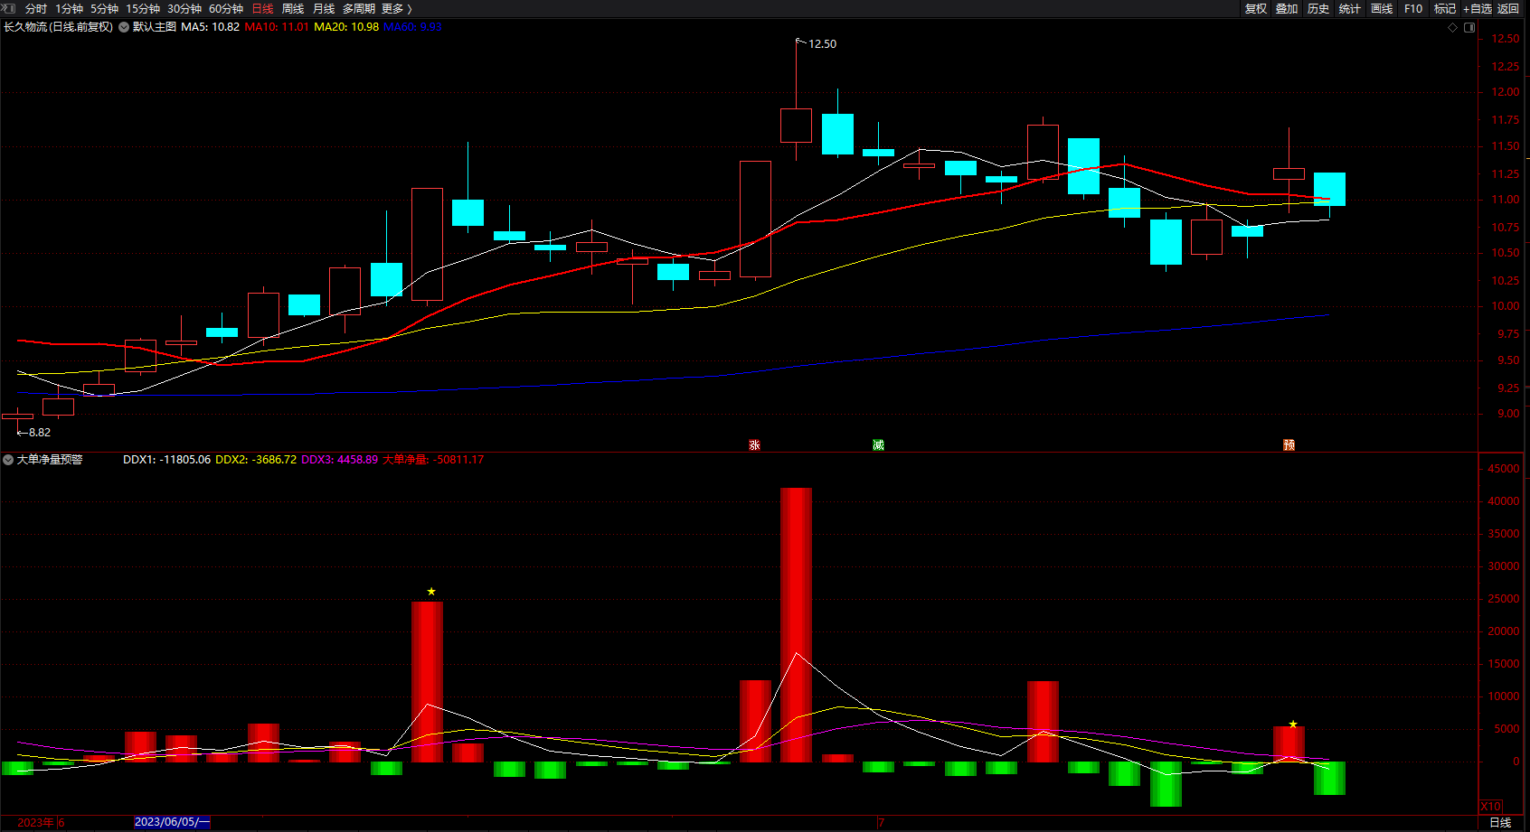
Task: Click the 45000 volume axis label
Action: pyautogui.click(x=1503, y=469)
